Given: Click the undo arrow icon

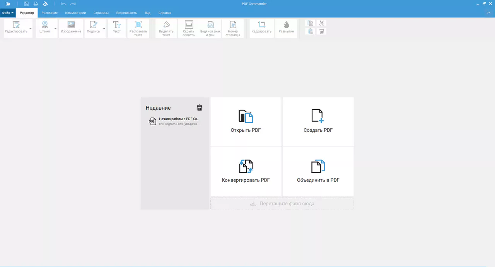Looking at the screenshot, I should pos(63,4).
